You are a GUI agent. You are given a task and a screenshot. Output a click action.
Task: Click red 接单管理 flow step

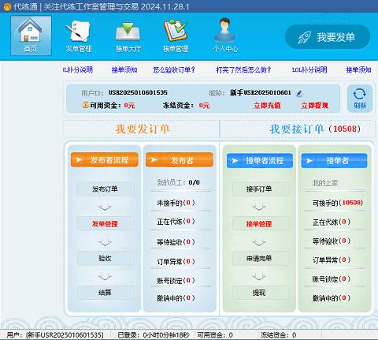click(x=259, y=224)
